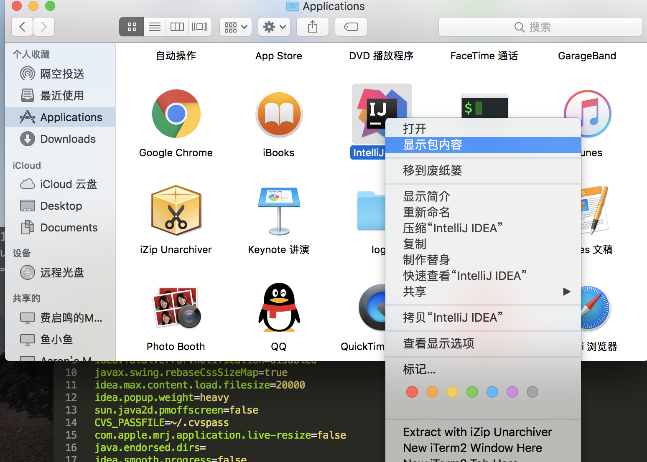647x462 pixels.
Task: Choose 显示简介 in the context menu
Action: (483, 196)
